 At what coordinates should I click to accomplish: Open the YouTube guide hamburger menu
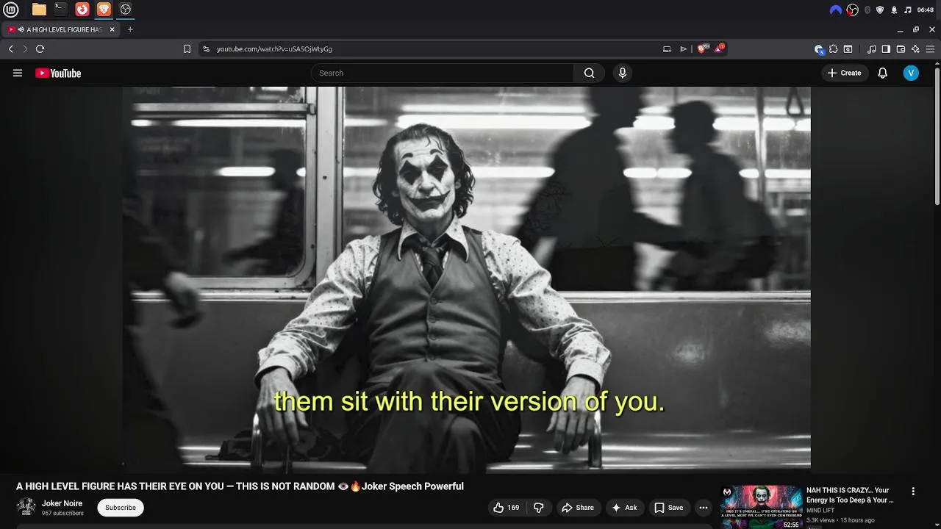[x=18, y=73]
